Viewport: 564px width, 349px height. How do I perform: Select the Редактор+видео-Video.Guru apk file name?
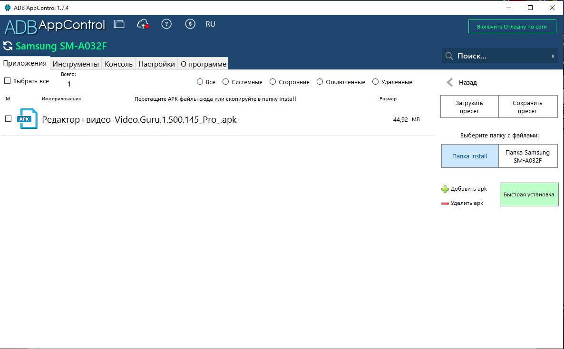[139, 119]
